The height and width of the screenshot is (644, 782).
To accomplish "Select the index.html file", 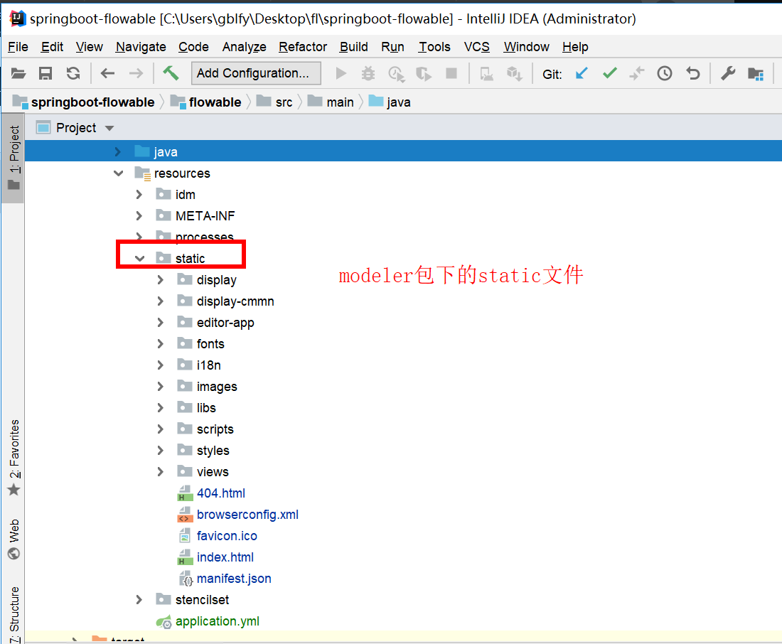I will point(225,557).
